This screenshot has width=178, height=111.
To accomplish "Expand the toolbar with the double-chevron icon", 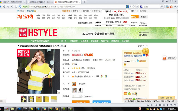I will click(125, 101).
